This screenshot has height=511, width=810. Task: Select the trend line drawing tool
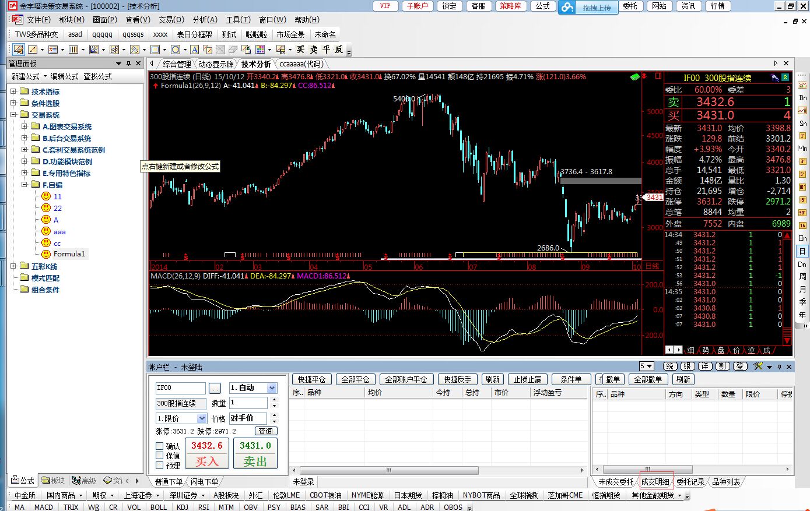click(33, 50)
